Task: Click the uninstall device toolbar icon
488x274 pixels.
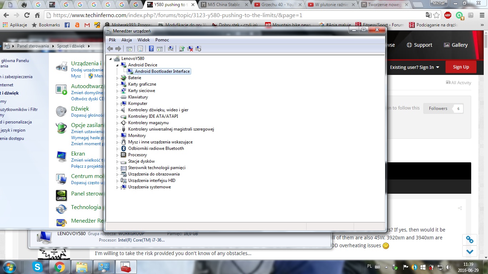Action: point(190,49)
